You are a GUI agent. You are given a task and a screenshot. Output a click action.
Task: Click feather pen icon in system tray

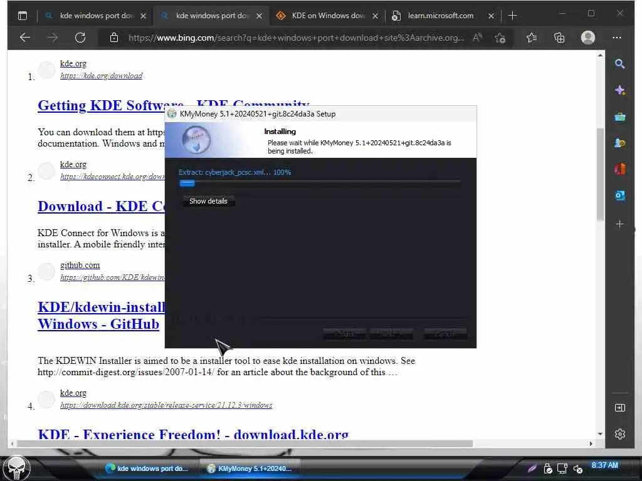(532, 468)
